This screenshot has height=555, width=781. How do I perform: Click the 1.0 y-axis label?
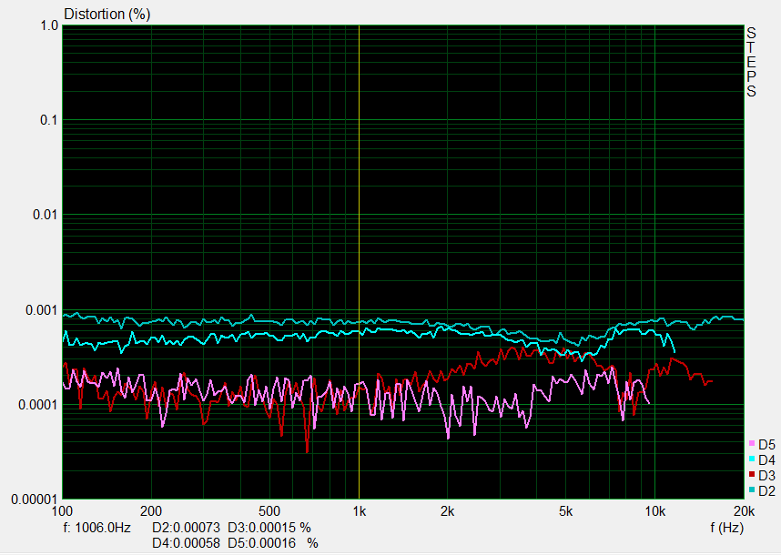[49, 25]
